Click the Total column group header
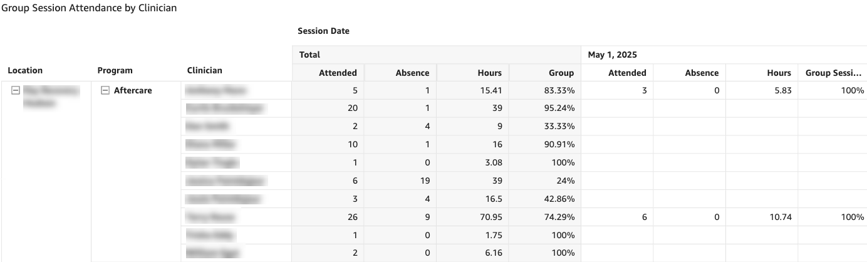 point(309,55)
